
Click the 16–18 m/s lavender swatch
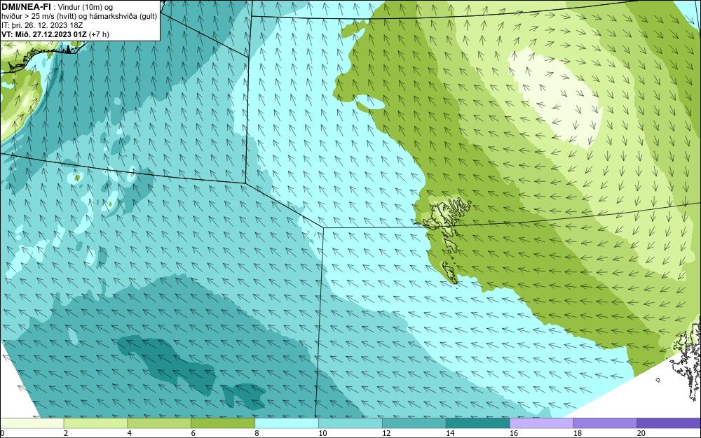pyautogui.click(x=541, y=423)
